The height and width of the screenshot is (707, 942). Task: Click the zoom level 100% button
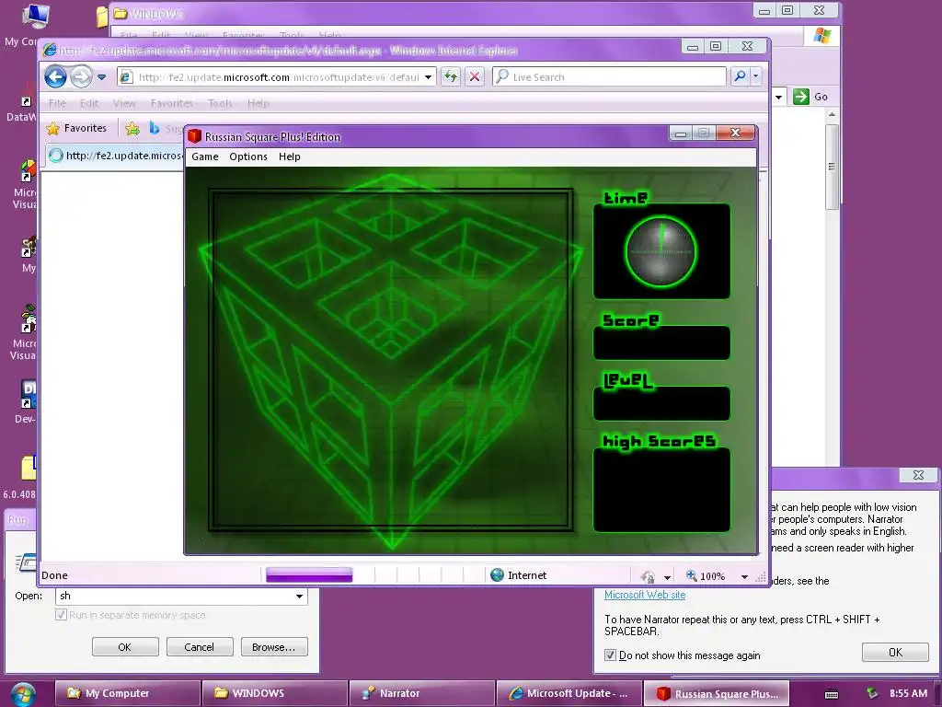(x=706, y=576)
